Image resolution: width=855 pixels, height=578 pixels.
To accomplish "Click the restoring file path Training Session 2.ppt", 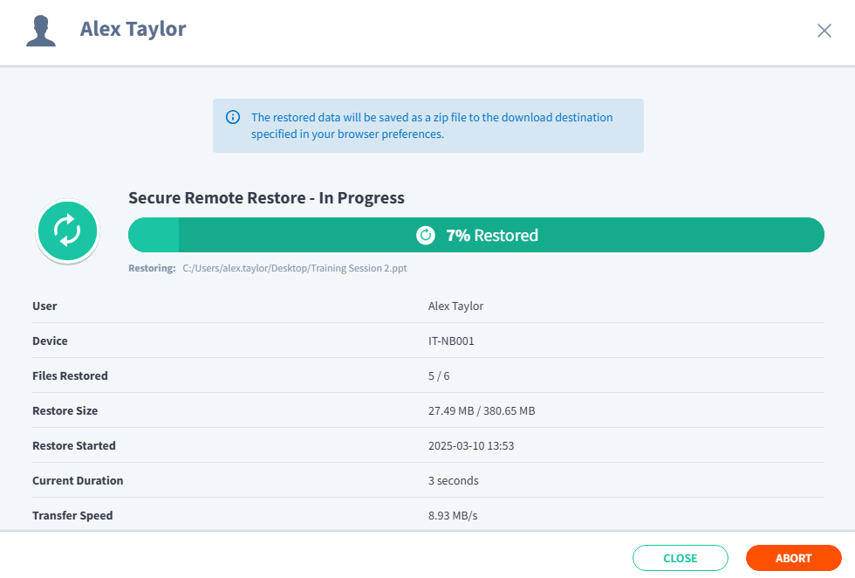I will [295, 268].
